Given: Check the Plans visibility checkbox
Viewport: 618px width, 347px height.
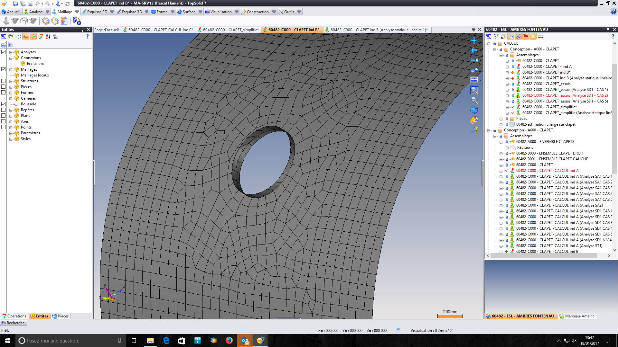Looking at the screenshot, I should point(4,115).
